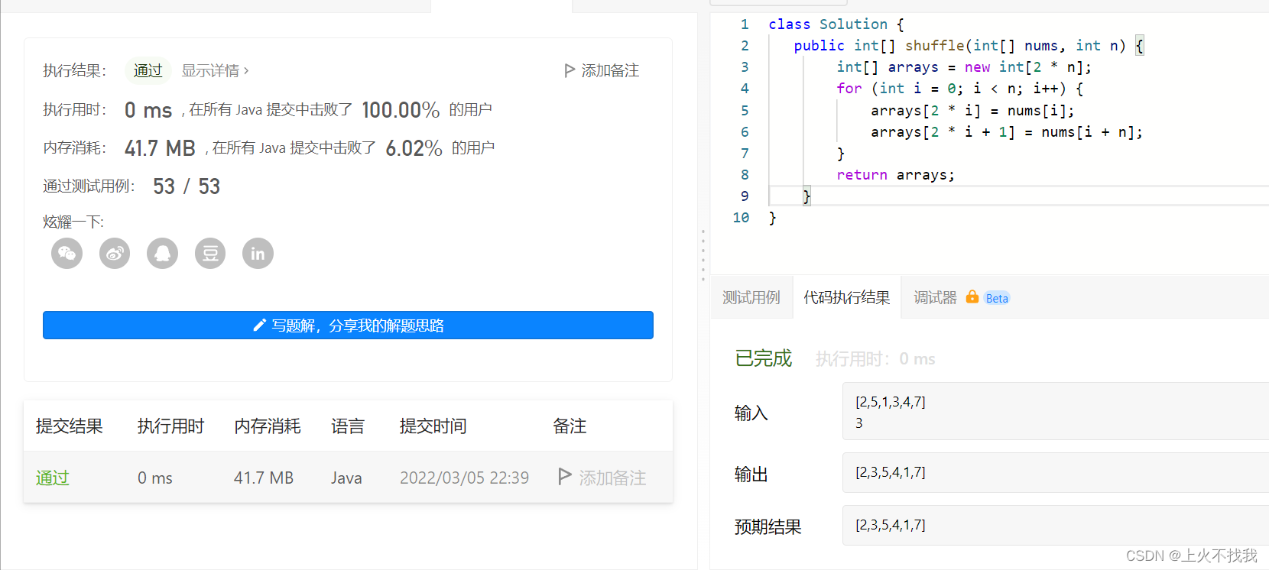Click code line 'int[] arrays = new int[2 * n];'
Viewport: 1269px width, 570px height.
pos(964,67)
